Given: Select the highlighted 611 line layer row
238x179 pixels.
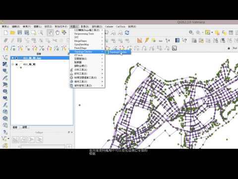Looking at the screenshot, I should tap(40, 58).
